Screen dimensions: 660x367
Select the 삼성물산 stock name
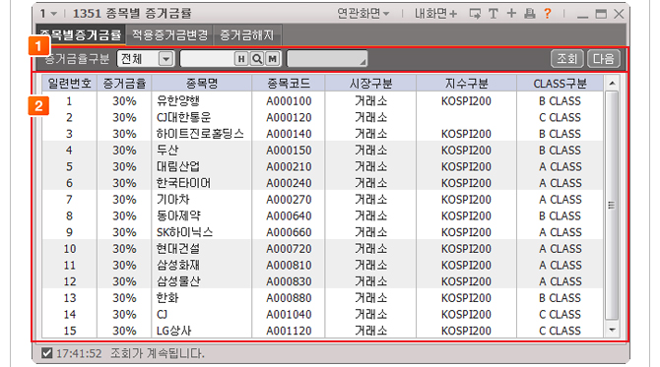[178, 281]
